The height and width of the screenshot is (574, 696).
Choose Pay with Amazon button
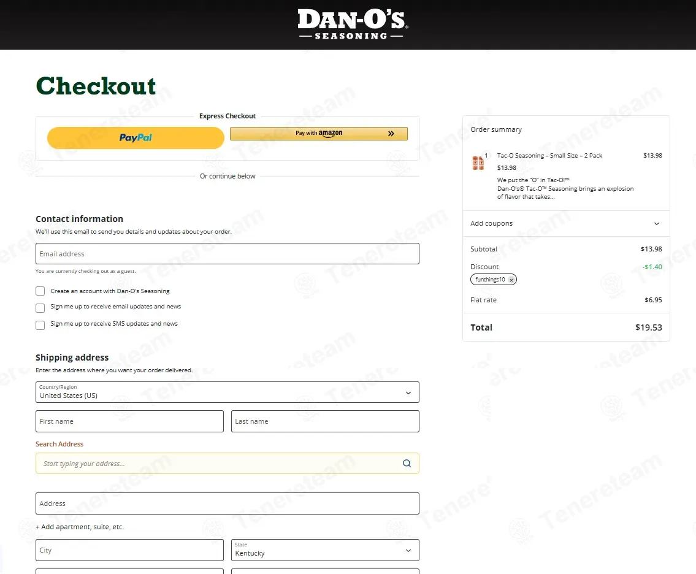tap(319, 134)
